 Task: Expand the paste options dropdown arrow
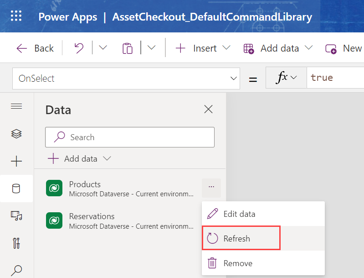click(151, 48)
